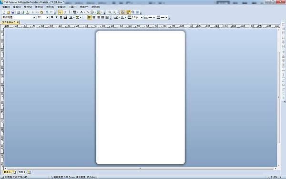Undo the last action with Undo arrow
286x179 pixels.
47,12
